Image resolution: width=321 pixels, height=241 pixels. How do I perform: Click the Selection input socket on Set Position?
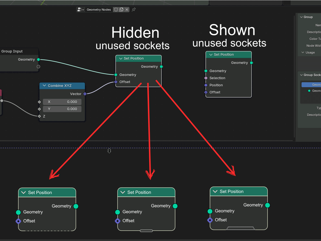[206, 78]
